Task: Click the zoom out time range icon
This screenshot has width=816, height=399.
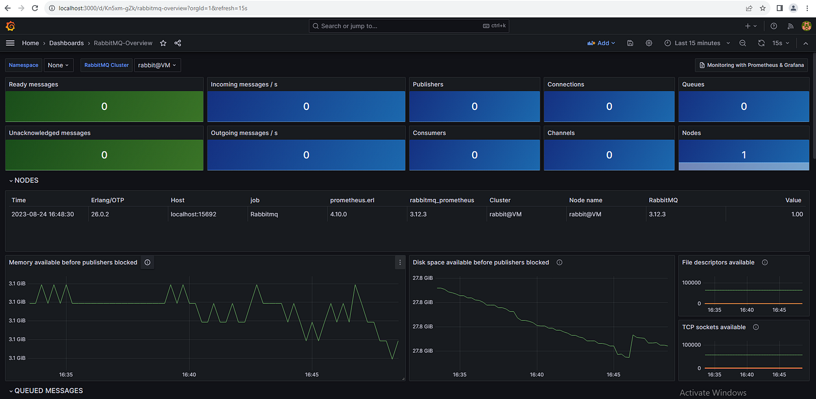Action: (x=743, y=43)
